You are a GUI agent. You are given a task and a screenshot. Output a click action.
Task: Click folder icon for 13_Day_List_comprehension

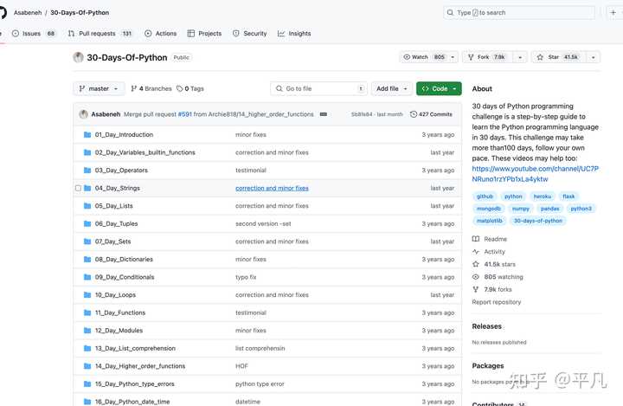[87, 348]
